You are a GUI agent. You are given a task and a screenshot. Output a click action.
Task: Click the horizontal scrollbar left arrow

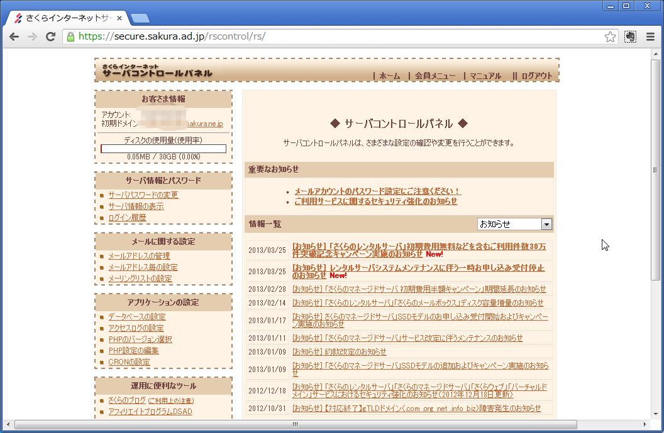[8, 424]
